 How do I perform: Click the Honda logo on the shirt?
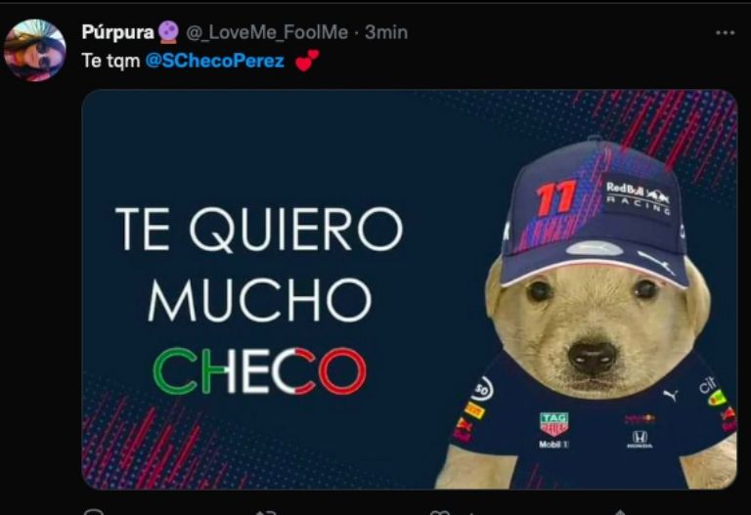(x=640, y=439)
